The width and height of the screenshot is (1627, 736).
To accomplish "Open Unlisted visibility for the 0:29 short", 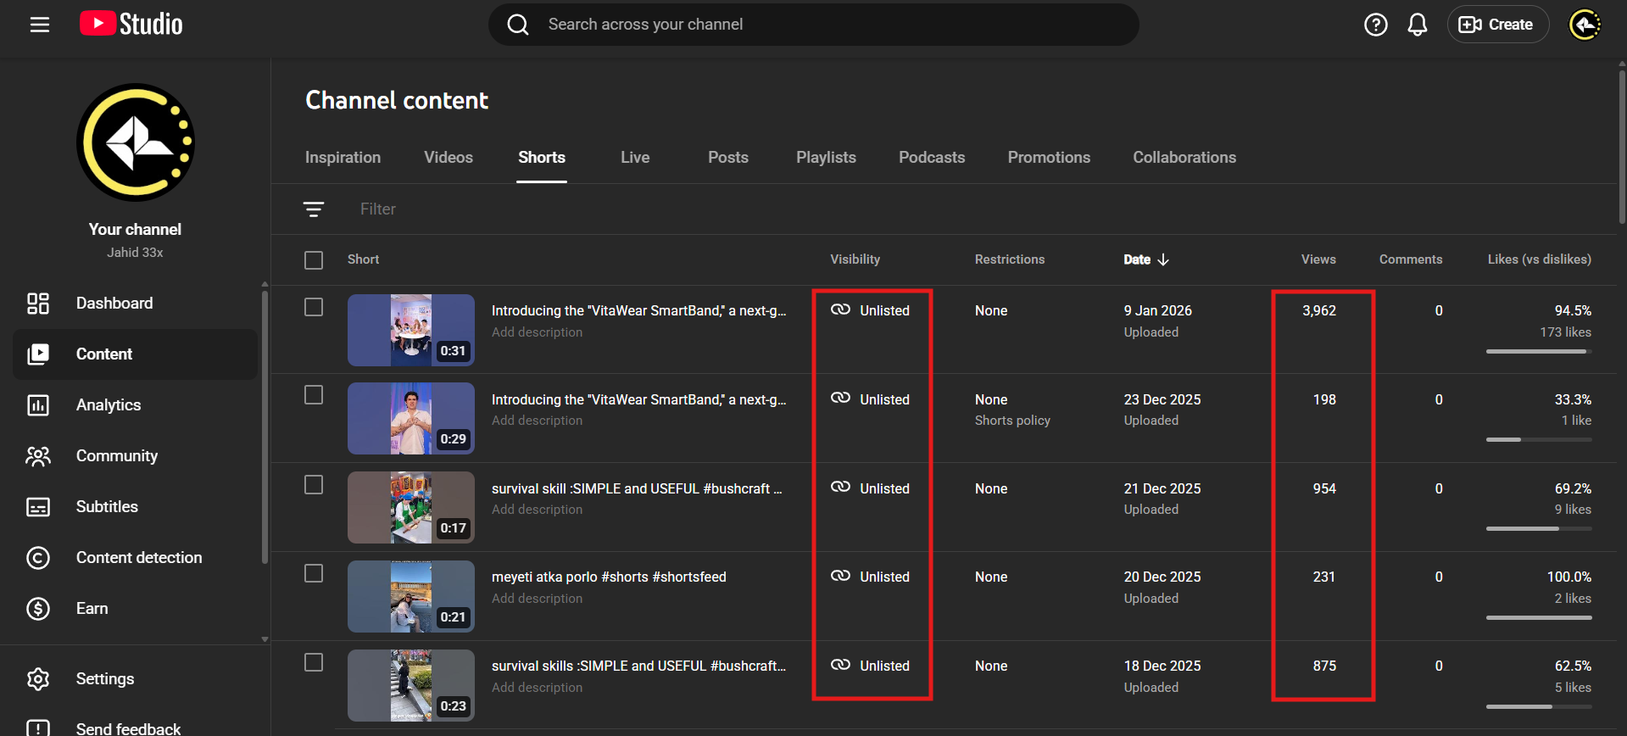I will click(x=871, y=399).
